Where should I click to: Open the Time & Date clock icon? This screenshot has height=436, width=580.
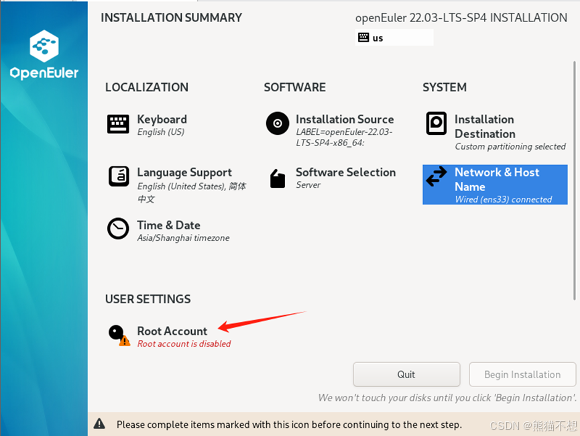(x=118, y=228)
